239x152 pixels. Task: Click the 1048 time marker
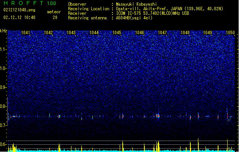(185, 33)
